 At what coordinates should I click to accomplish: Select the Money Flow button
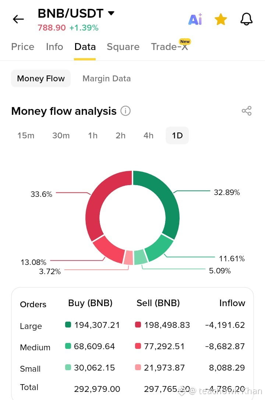41,79
